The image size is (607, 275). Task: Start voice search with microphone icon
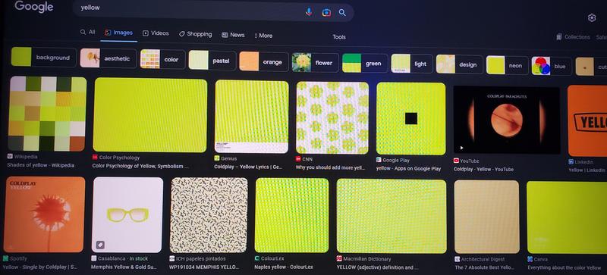click(x=309, y=12)
